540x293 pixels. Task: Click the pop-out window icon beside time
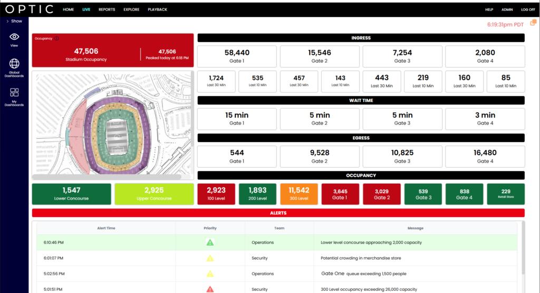[533, 23]
